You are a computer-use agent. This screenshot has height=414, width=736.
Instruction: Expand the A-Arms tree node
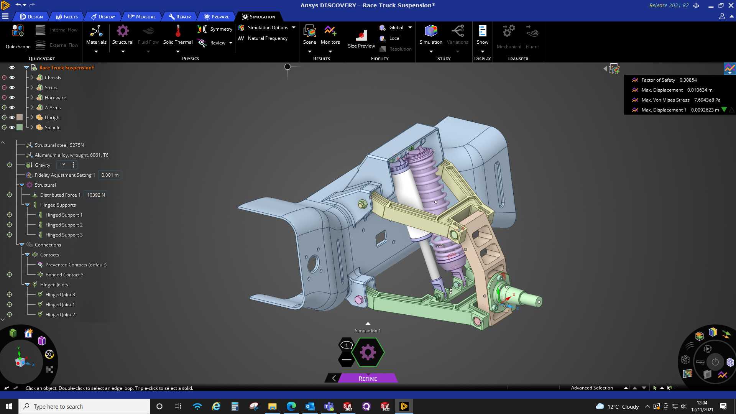[x=32, y=107]
